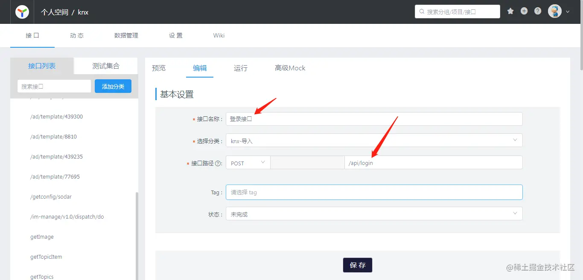Open /getconfig/sodar interface
This screenshot has width=583, height=280.
tap(51, 196)
